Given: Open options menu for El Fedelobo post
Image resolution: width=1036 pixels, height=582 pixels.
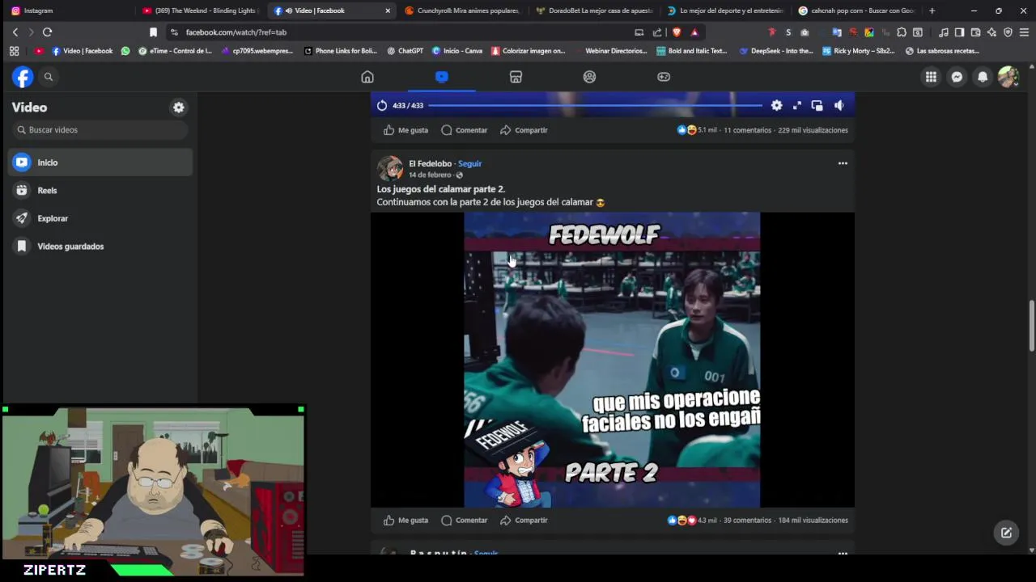Looking at the screenshot, I should 843,163.
